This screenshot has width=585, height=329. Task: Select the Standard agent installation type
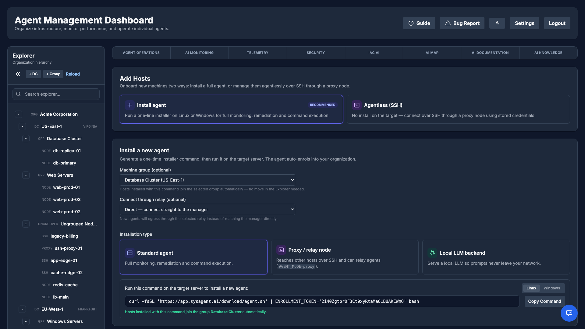tap(193, 257)
